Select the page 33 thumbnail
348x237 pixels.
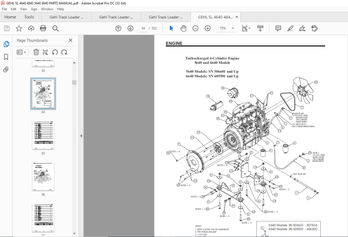(43, 63)
